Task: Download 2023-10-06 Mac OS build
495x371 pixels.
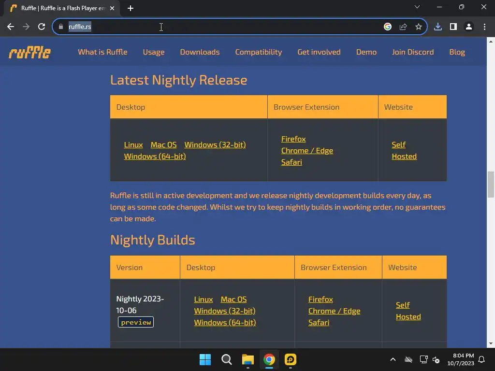Action: pyautogui.click(x=233, y=300)
